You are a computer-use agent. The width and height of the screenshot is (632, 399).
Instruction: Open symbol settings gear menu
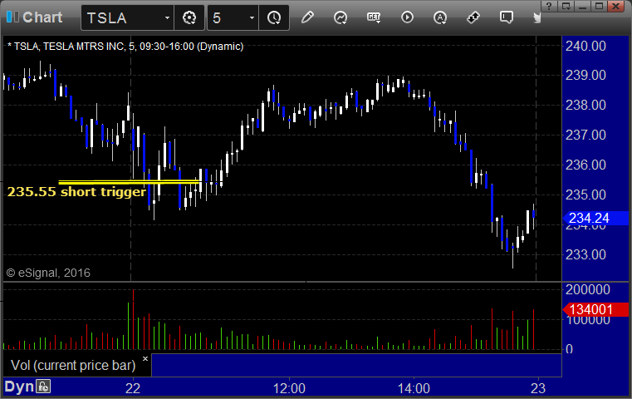(189, 17)
